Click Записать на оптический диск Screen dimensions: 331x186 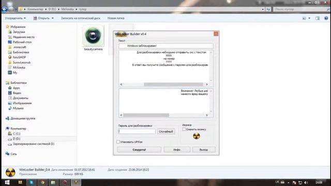pos(81,18)
